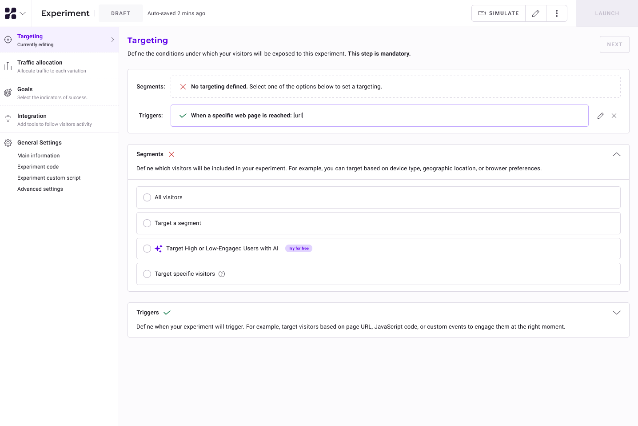The width and height of the screenshot is (638, 426).
Task: Open the dropdown arrow next to app logo
Action: coord(23,13)
